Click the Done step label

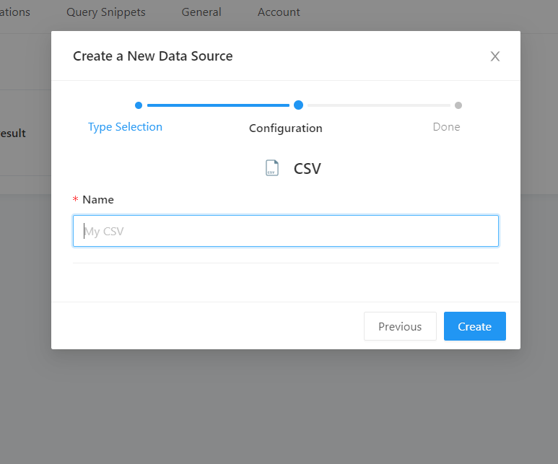(x=446, y=127)
